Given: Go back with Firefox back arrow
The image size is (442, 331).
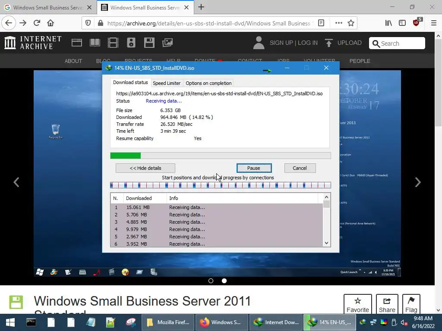Looking at the screenshot, I should [x=9, y=23].
